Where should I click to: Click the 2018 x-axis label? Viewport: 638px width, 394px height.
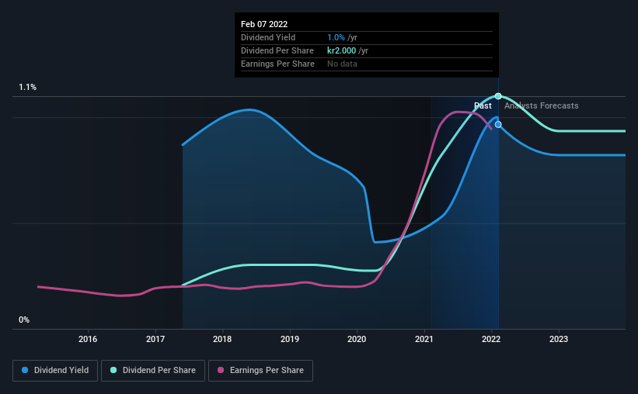click(222, 339)
